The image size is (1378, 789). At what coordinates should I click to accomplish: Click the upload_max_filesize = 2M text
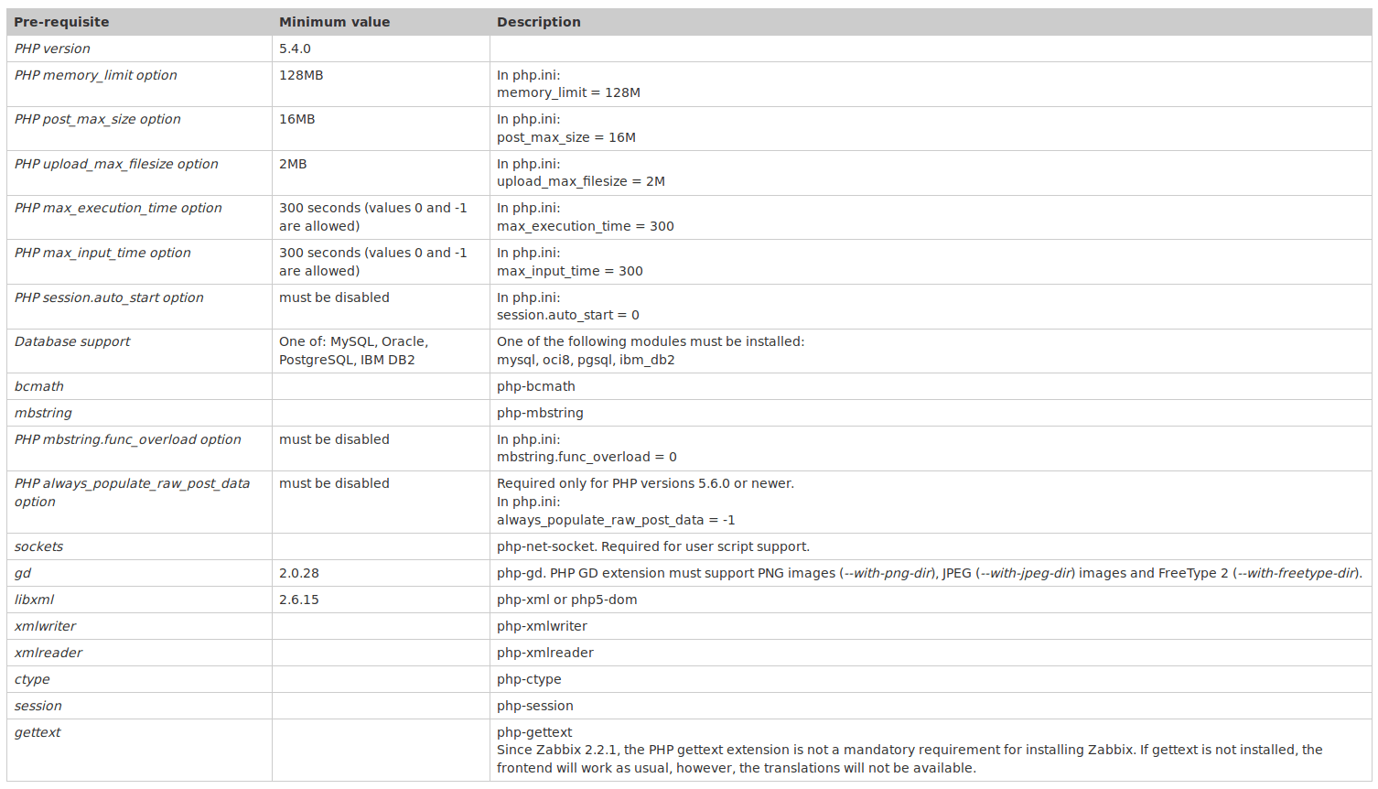tap(580, 181)
